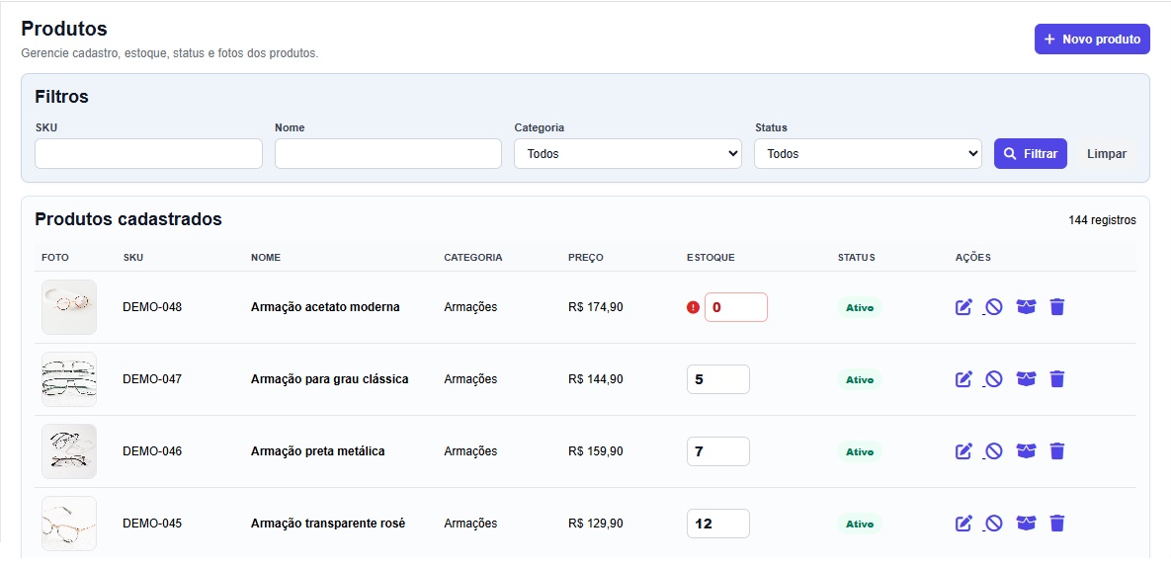Open the Categoria filter dropdown
Screen dimensions: 1171x566
tap(628, 154)
